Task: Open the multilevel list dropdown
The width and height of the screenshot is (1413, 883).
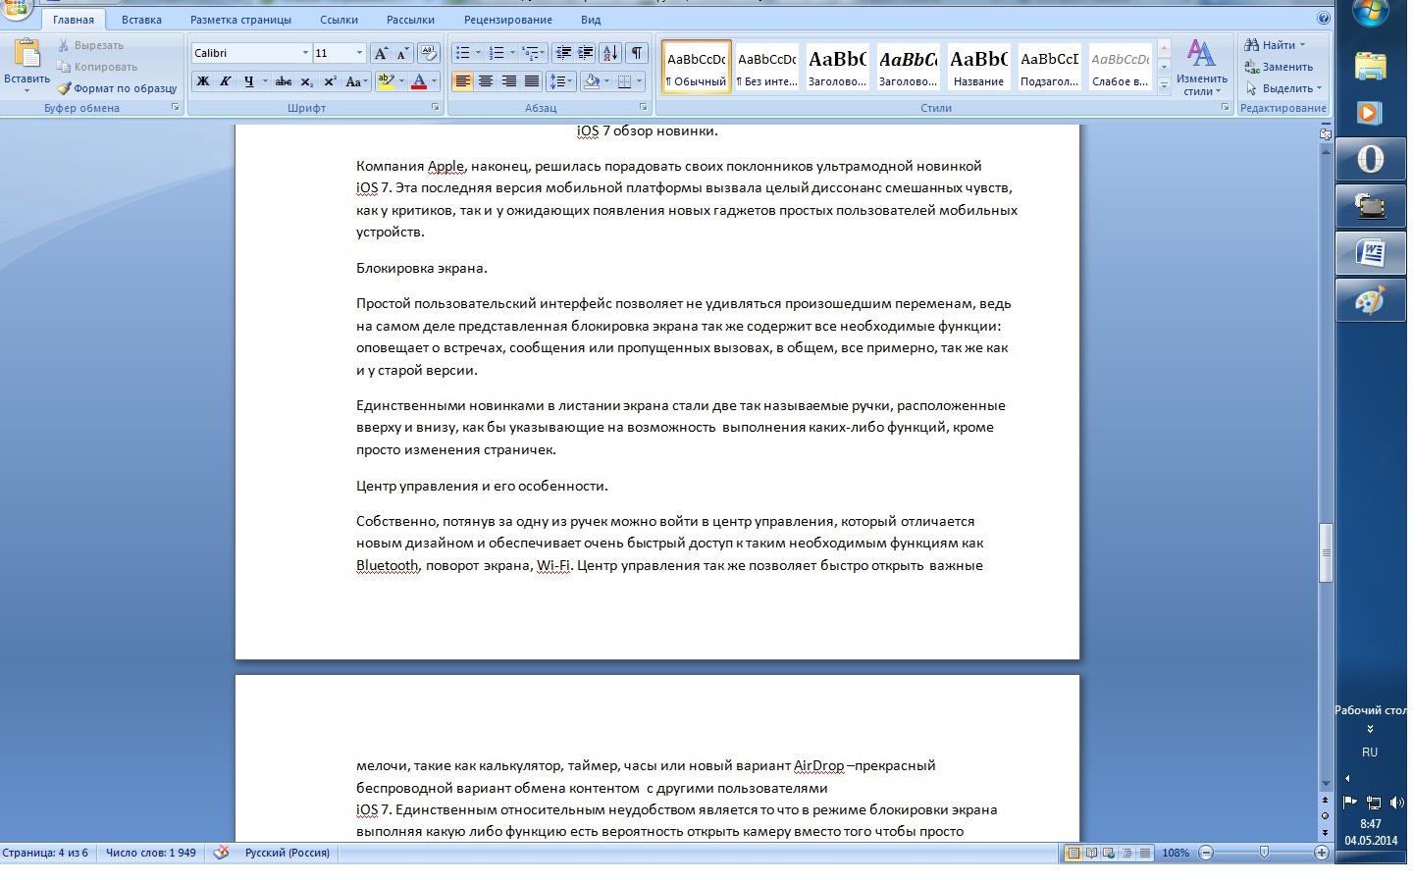Action: point(543,53)
